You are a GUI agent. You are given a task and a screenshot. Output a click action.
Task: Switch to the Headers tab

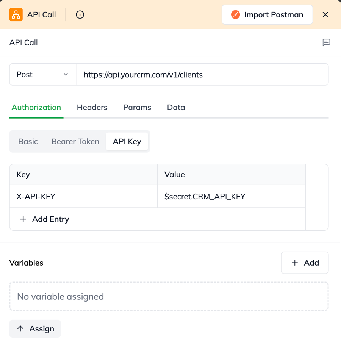[92, 108]
